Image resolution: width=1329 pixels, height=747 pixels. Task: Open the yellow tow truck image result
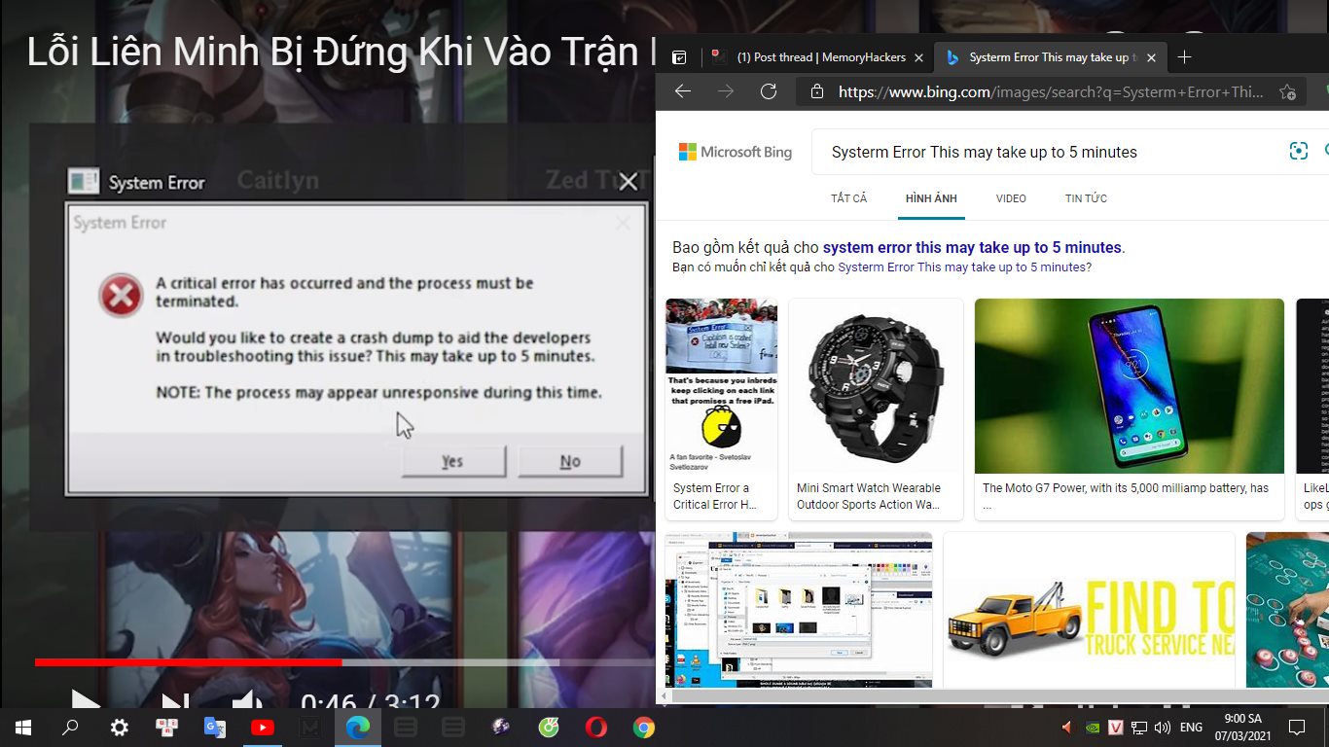[x=1089, y=610]
